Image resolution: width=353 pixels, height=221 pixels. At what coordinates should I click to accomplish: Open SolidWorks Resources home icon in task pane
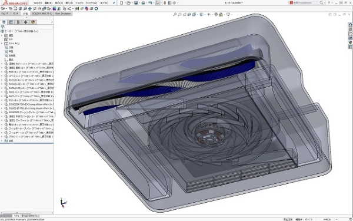350,25
